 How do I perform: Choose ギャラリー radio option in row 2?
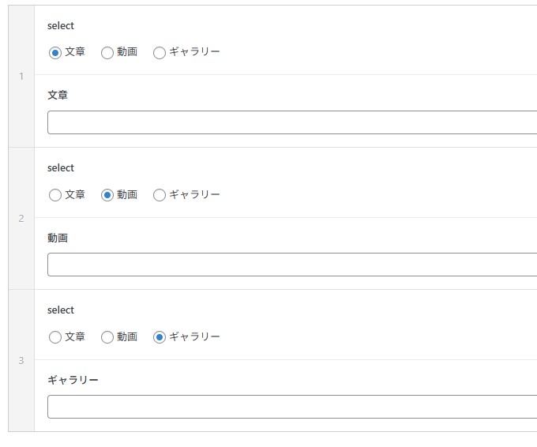tap(160, 195)
